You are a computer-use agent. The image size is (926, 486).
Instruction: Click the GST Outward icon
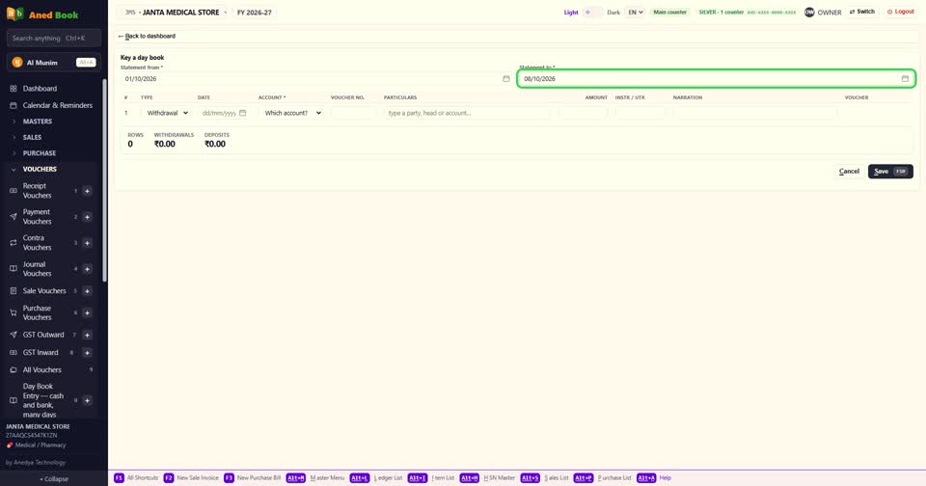point(13,335)
